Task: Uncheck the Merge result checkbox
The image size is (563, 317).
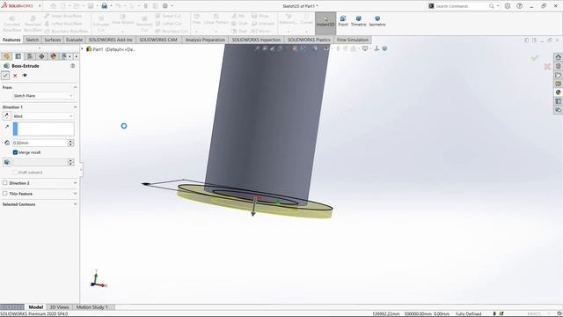Action: click(x=15, y=152)
